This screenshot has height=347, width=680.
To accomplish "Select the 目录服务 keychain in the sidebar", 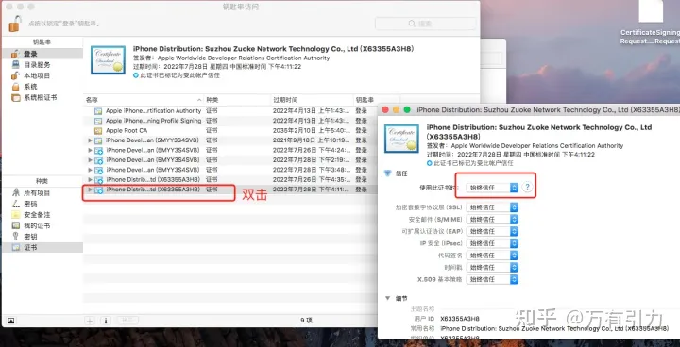I will tap(42, 64).
